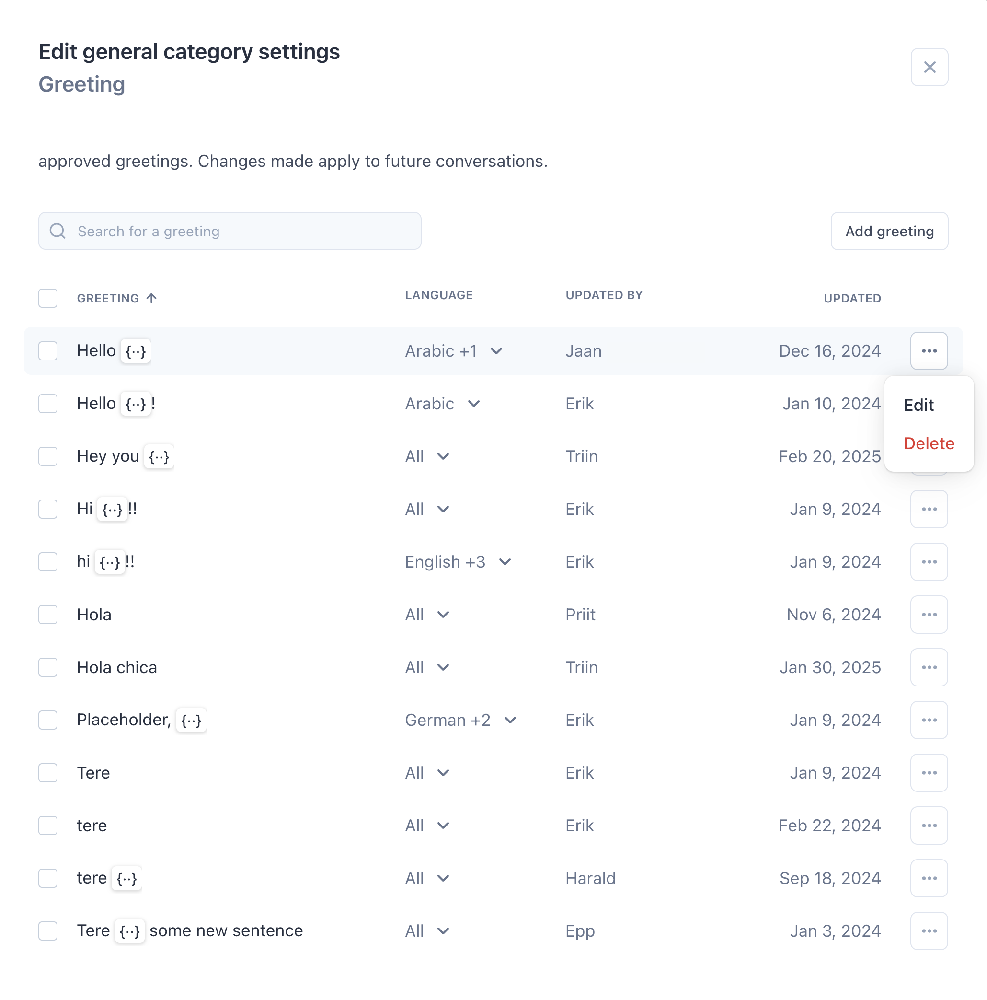Expand the German +2 language list
The width and height of the screenshot is (987, 1000).
click(x=461, y=720)
